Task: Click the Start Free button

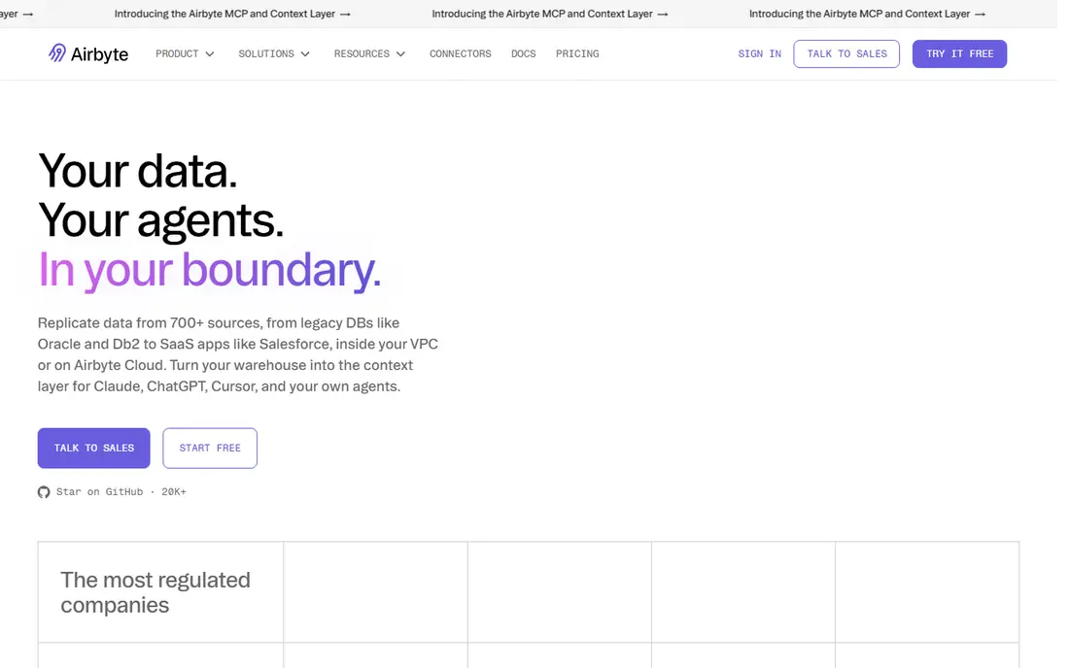Action: 210,448
